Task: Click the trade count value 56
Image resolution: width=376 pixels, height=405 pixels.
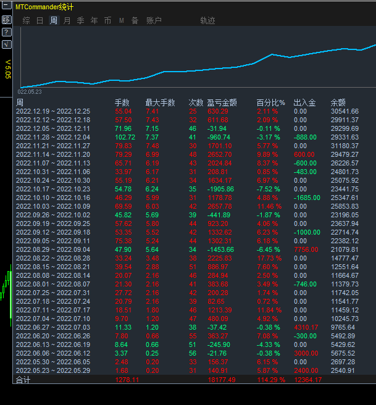Action: (193, 353)
